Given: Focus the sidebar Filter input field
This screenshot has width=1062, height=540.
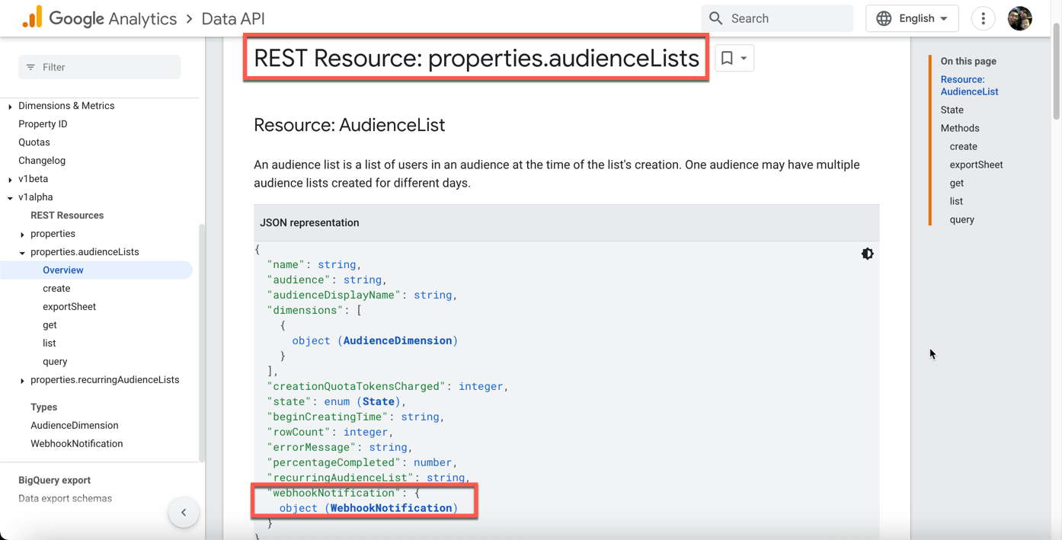Looking at the screenshot, I should (x=100, y=67).
